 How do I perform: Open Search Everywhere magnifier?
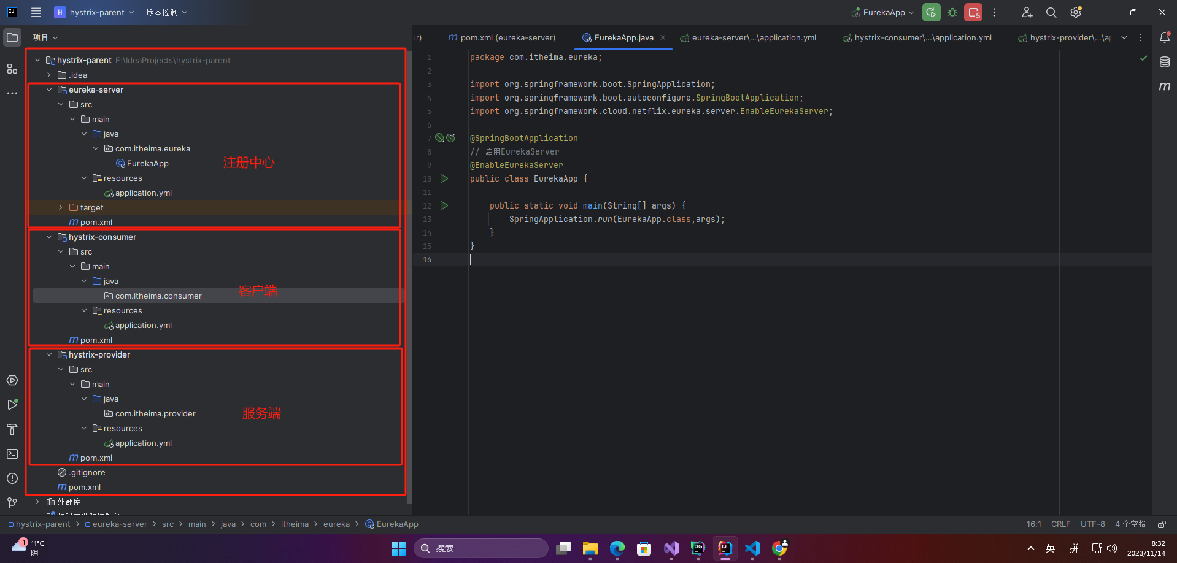pos(1051,12)
